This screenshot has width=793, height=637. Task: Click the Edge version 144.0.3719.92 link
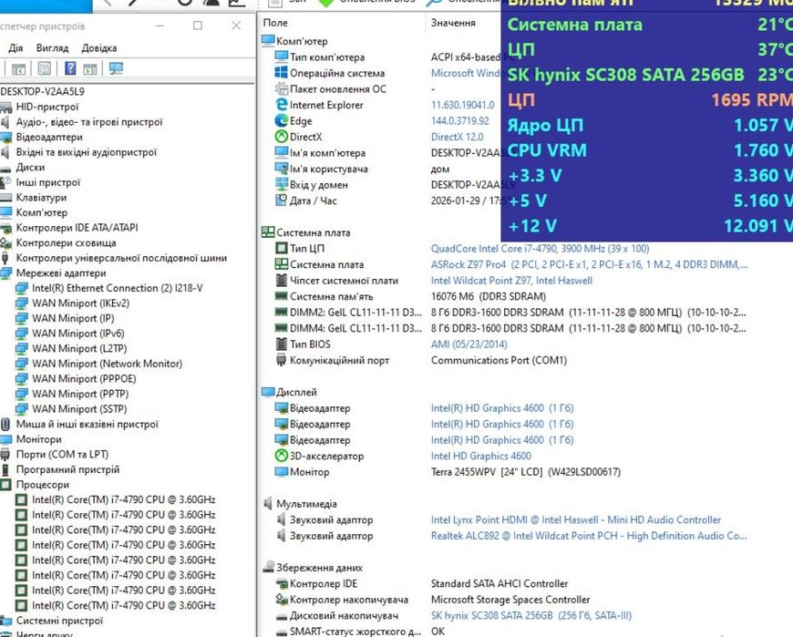(x=459, y=121)
